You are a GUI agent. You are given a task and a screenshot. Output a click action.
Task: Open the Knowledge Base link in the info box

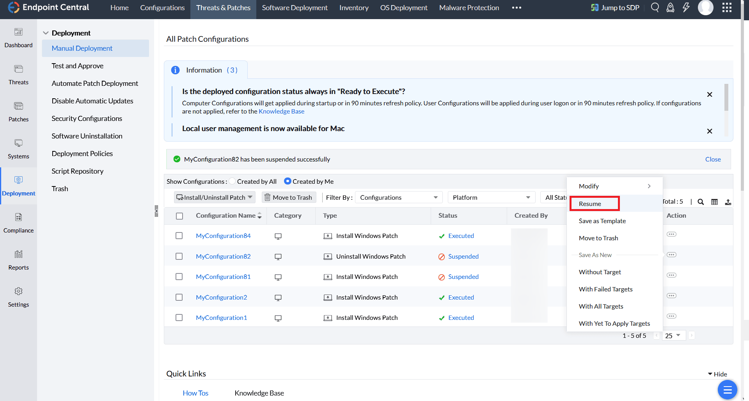[x=281, y=112]
